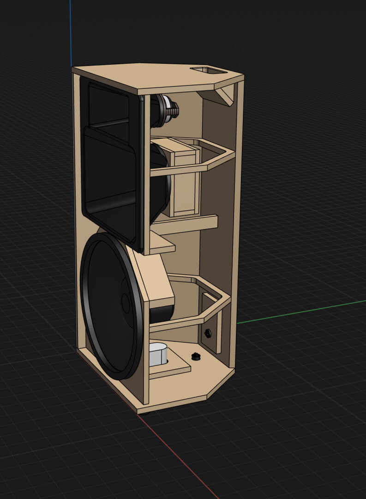Select the black knob on the bottom panel
Screen dimensions: 366x499
coord(196,356)
